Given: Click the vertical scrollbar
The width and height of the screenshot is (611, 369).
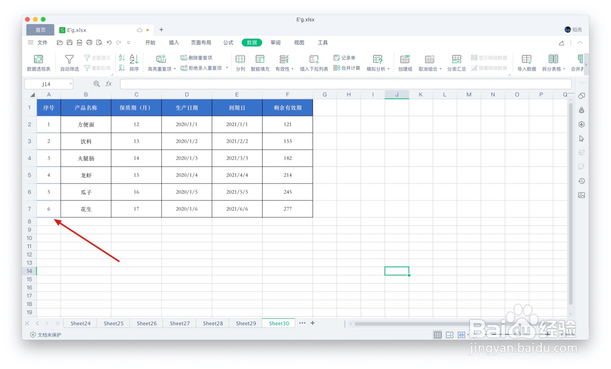Looking at the screenshot, I should pos(570,203).
